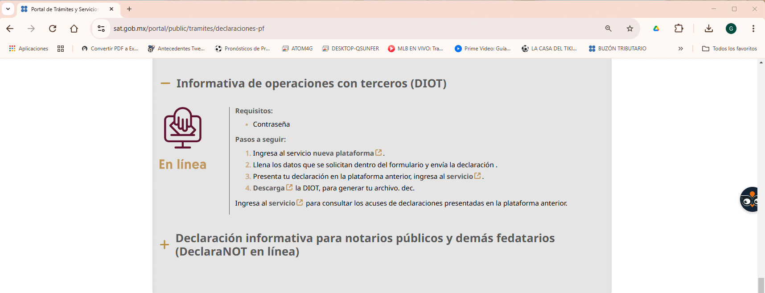Image resolution: width=765 pixels, height=293 pixels.
Task: Click the En línea computer icon
Action: pos(183,128)
